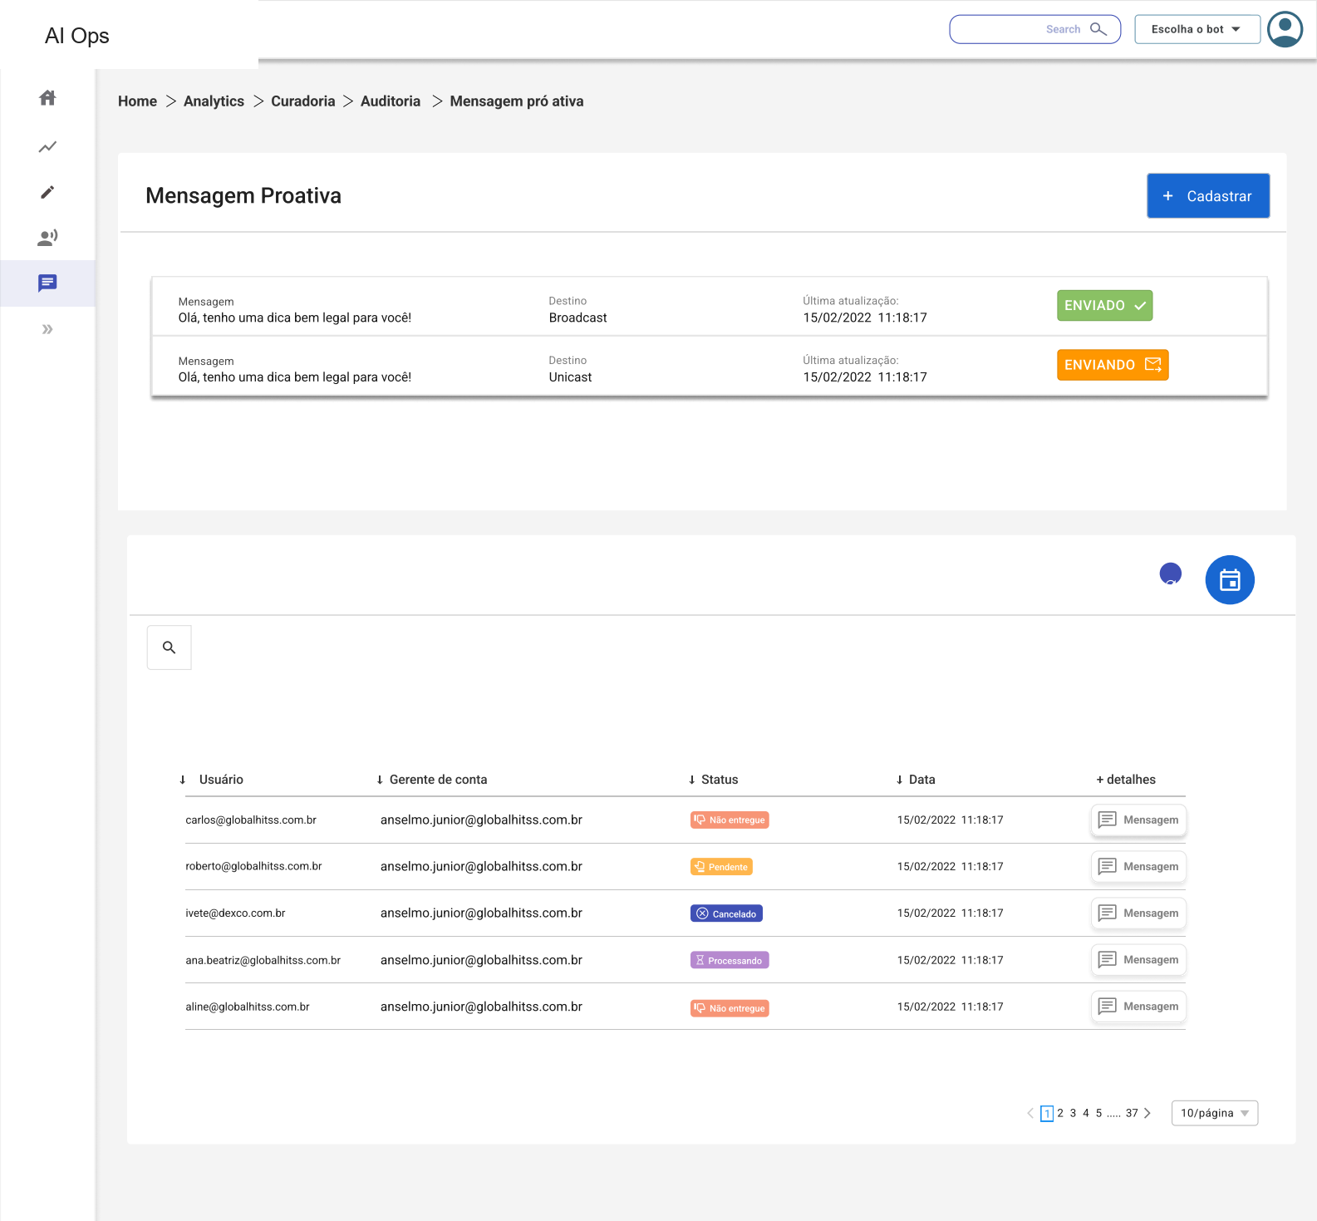Click the ENVIANDO status button
Screen dimensions: 1317x1221
click(1113, 365)
